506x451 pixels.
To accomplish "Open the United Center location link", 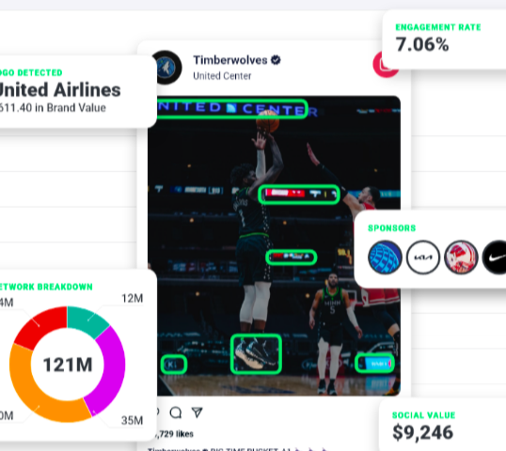I will point(222,76).
